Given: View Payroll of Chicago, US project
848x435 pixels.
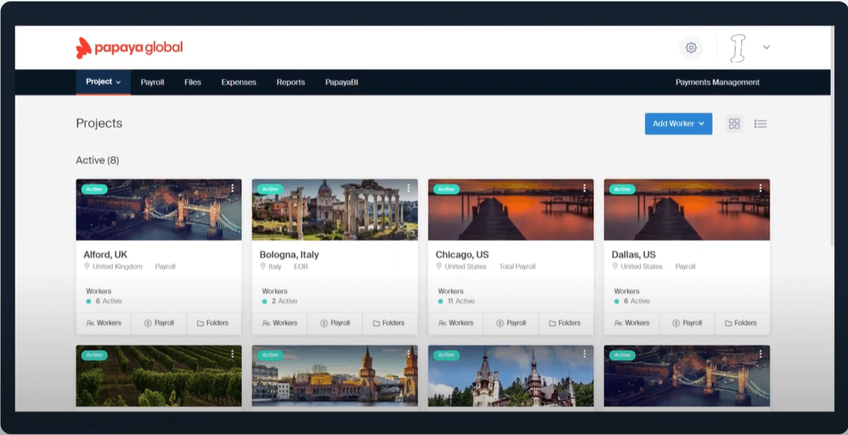Looking at the screenshot, I should click(511, 323).
